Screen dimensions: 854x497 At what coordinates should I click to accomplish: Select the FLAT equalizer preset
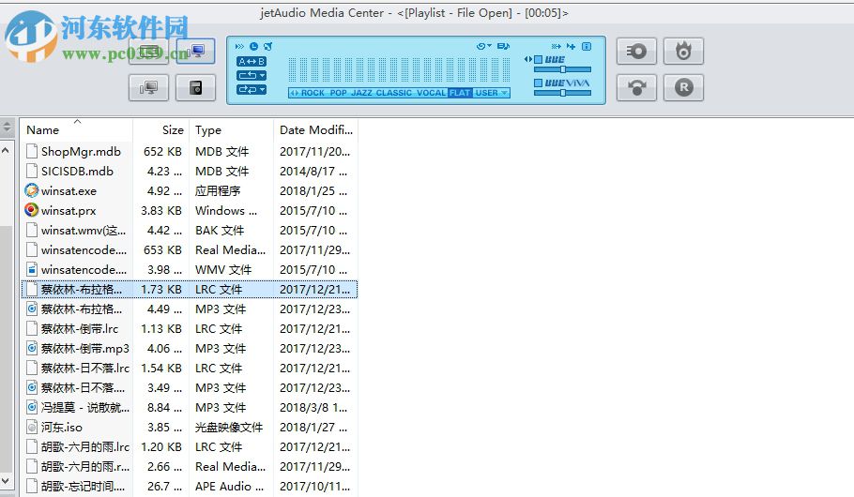460,93
